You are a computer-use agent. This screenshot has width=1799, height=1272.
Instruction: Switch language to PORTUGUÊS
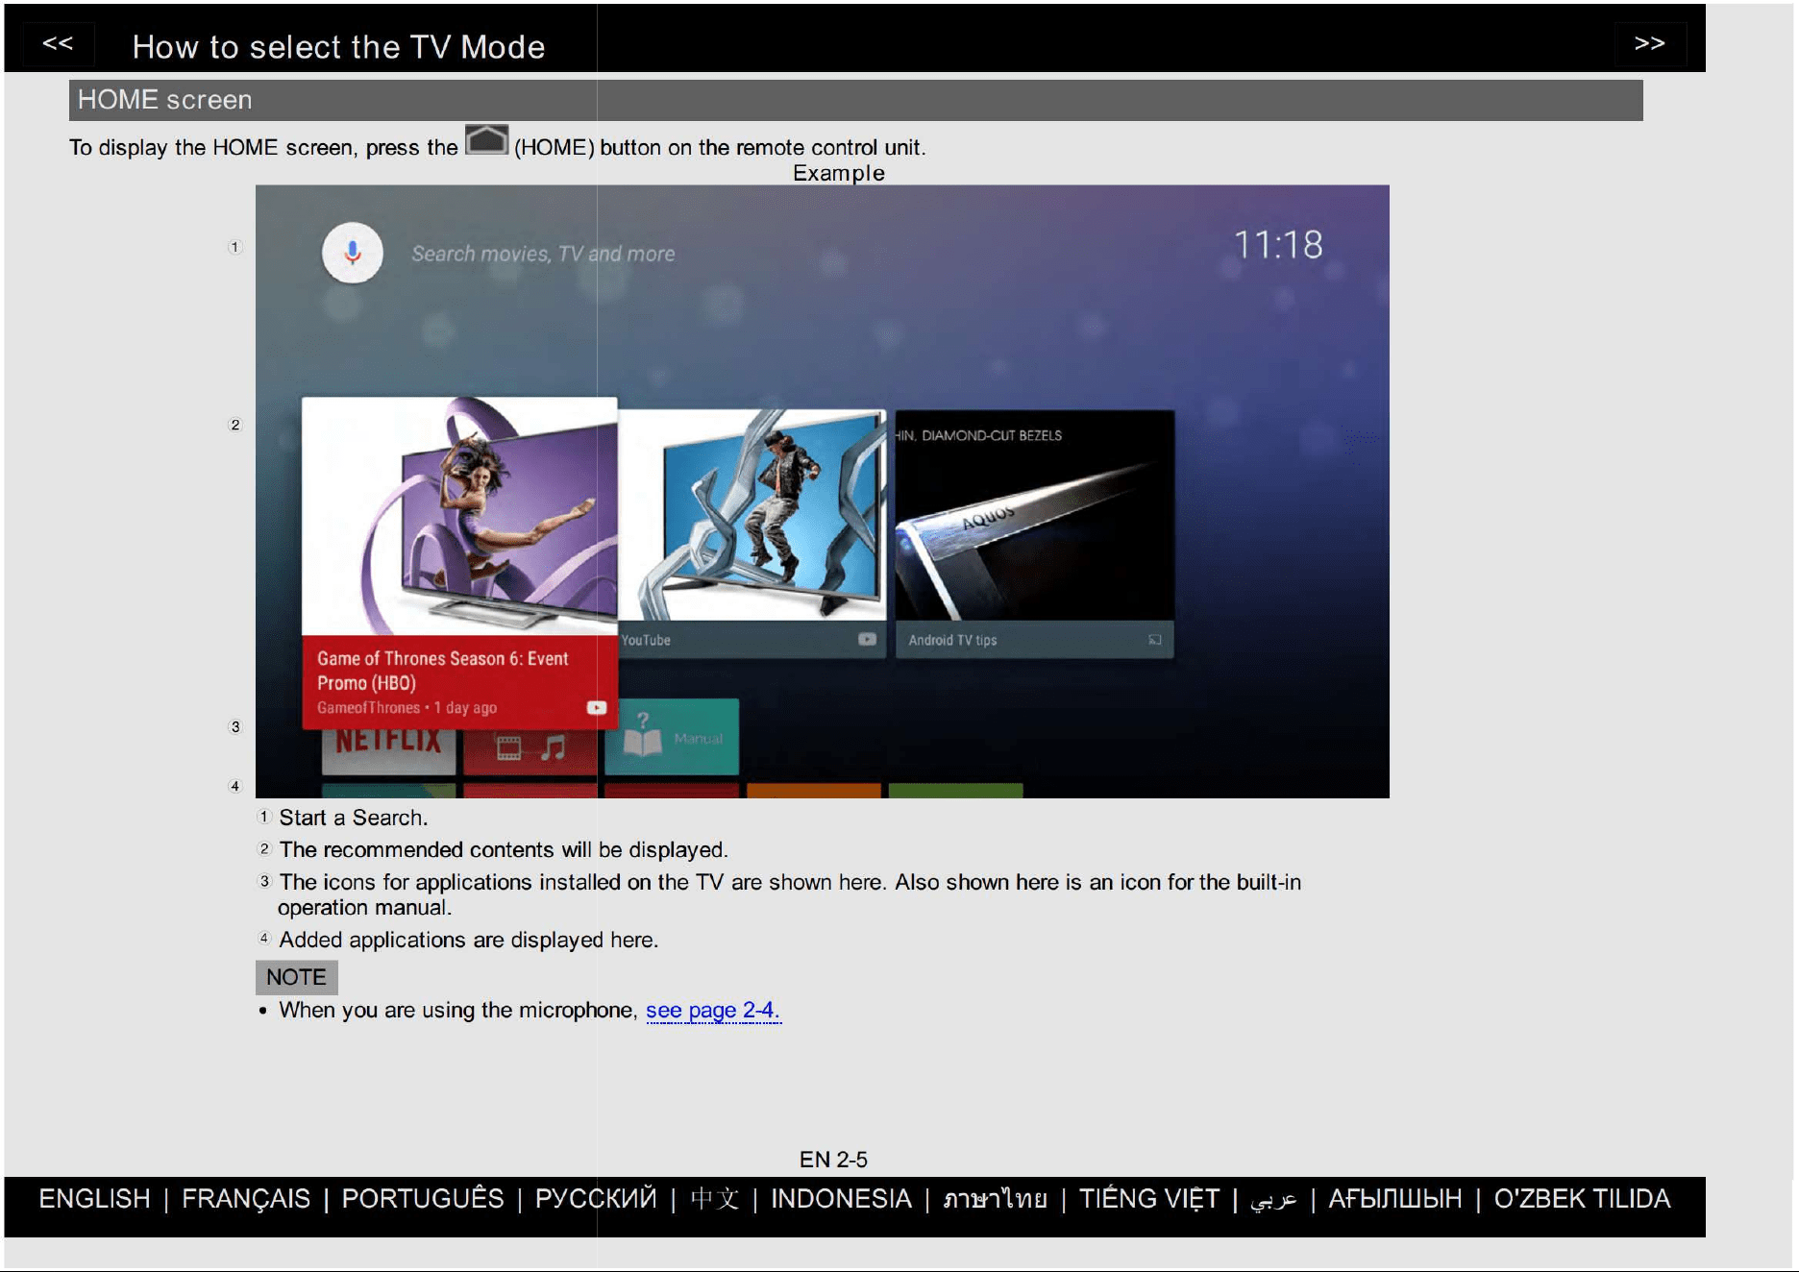pos(423,1199)
